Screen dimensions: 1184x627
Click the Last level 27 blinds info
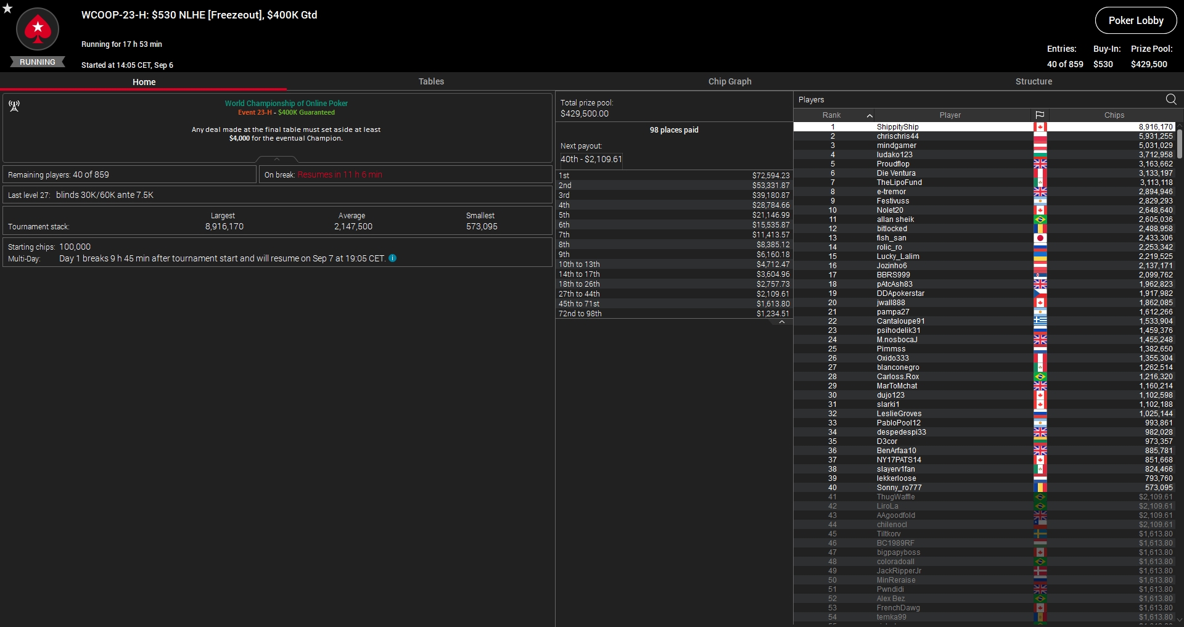(277, 195)
